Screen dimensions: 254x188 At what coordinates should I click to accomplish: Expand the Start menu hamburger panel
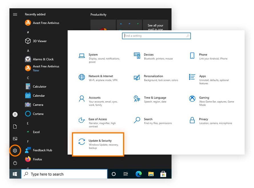tap(15, 14)
